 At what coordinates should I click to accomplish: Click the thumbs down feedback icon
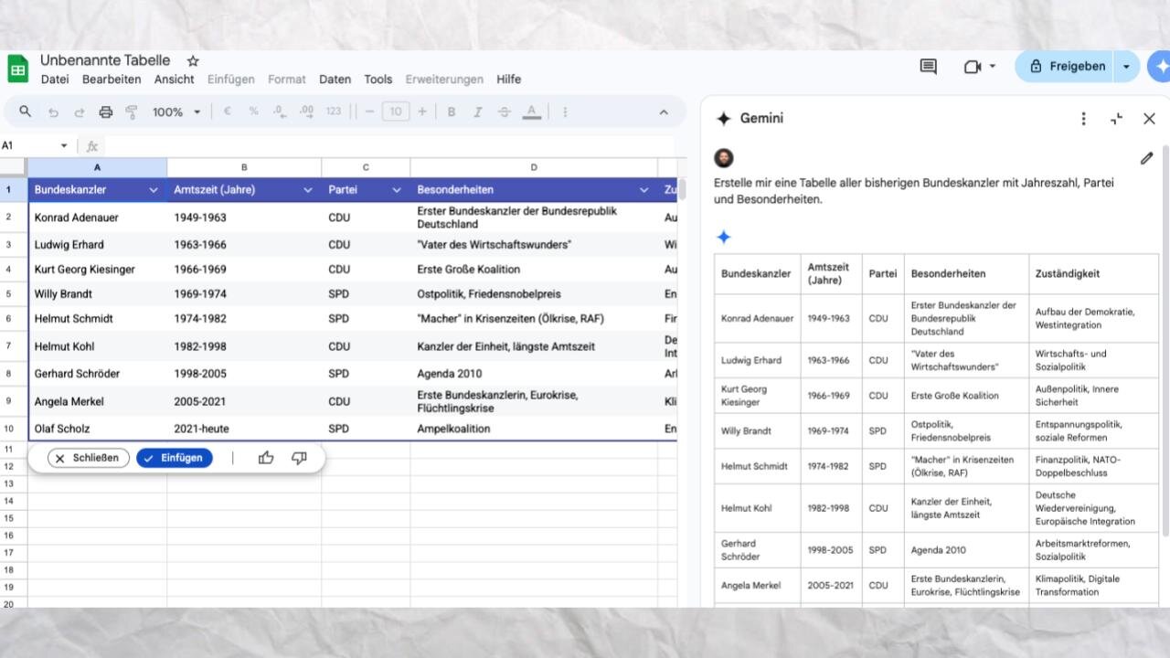299,458
